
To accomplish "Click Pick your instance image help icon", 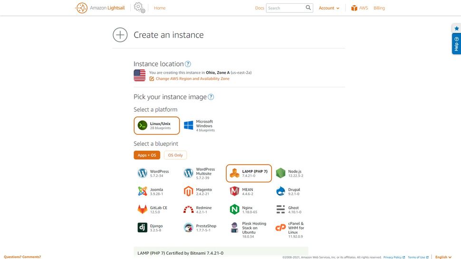I will point(211,97).
